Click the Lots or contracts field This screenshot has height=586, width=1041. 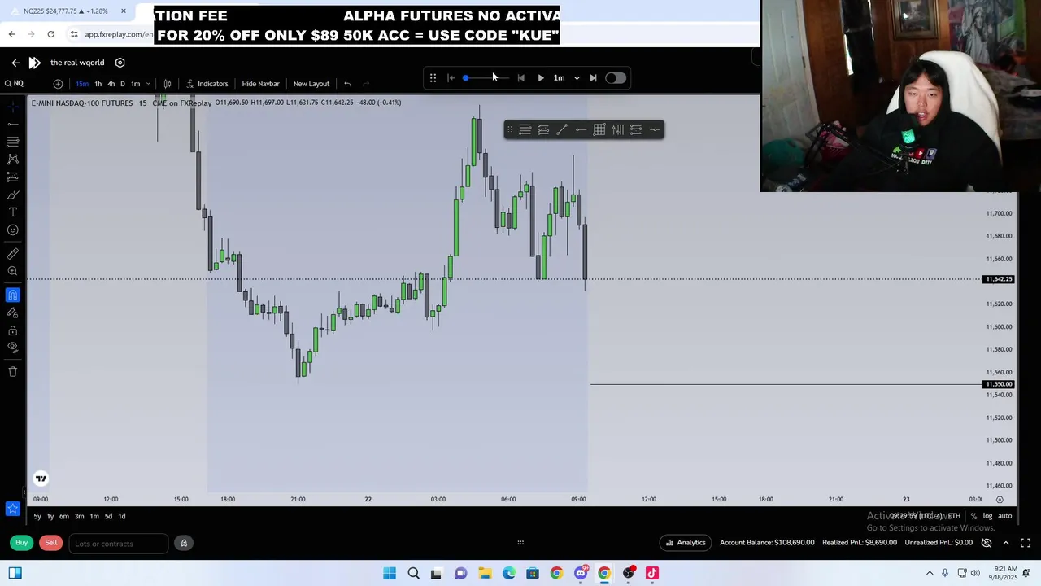119,544
